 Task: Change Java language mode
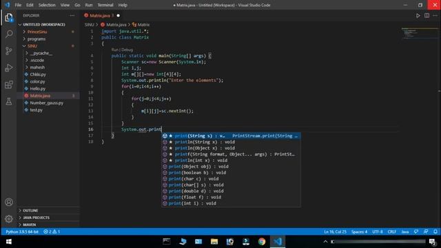coord(405,231)
